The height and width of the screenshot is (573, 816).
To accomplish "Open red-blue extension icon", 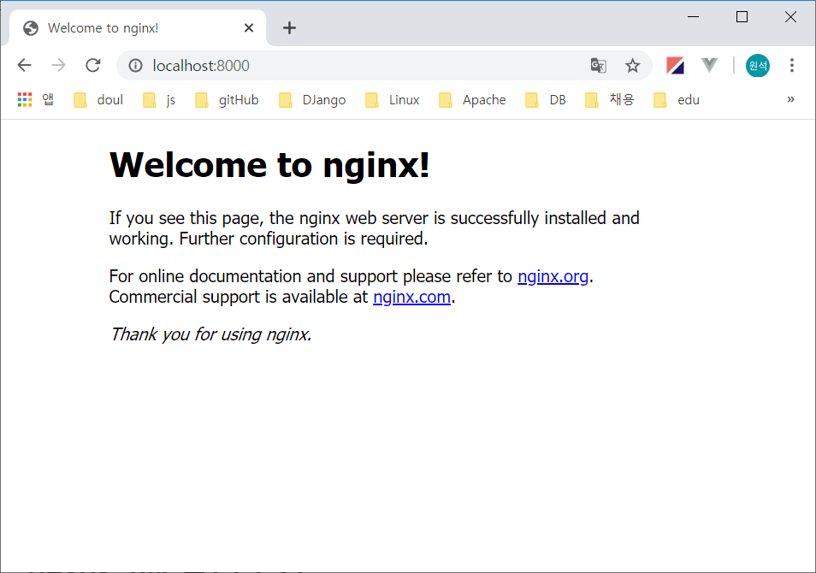I will coord(675,66).
